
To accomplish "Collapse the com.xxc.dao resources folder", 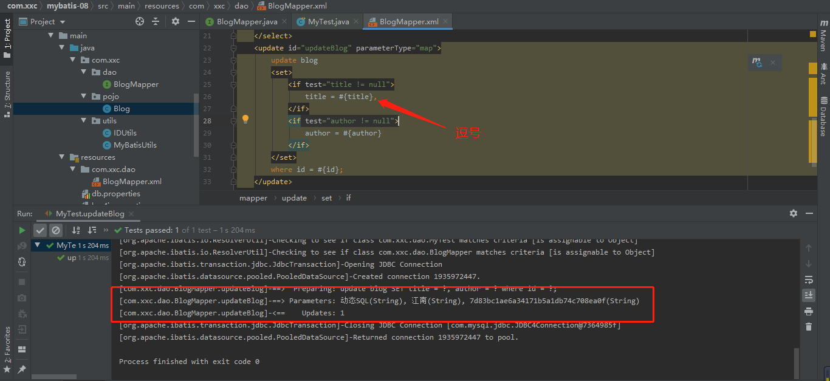I will pyautogui.click(x=74, y=170).
